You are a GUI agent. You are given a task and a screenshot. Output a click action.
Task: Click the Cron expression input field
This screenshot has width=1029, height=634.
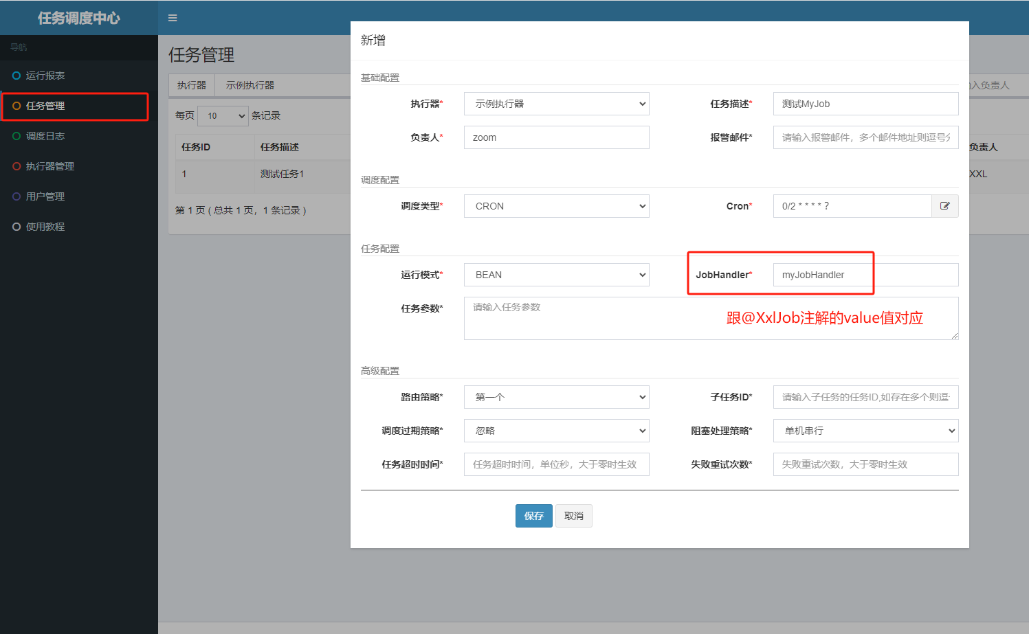[x=852, y=206]
